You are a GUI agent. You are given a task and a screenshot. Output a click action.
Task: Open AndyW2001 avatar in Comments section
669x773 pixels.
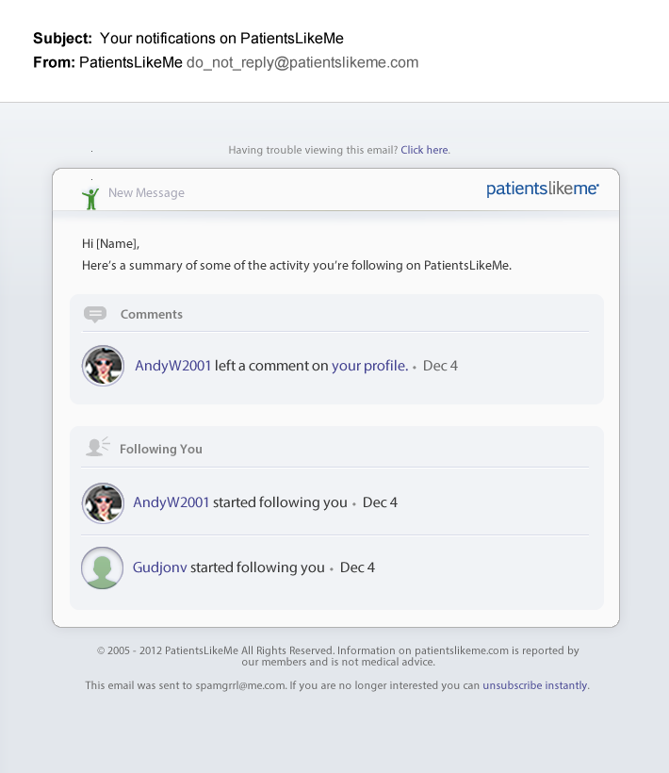click(x=103, y=366)
